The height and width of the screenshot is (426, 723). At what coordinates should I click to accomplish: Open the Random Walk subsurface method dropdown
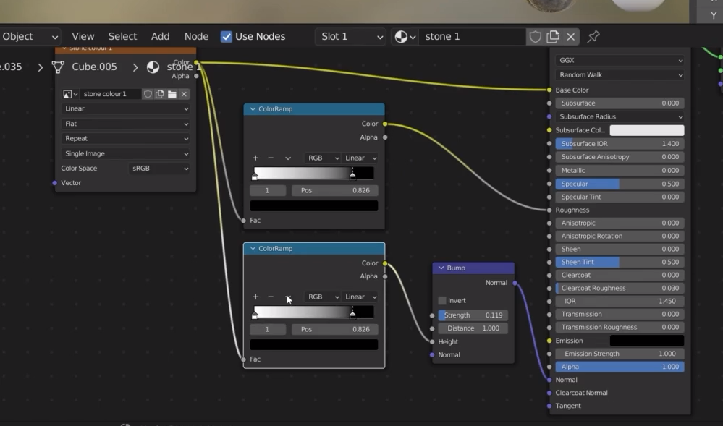[x=620, y=74]
